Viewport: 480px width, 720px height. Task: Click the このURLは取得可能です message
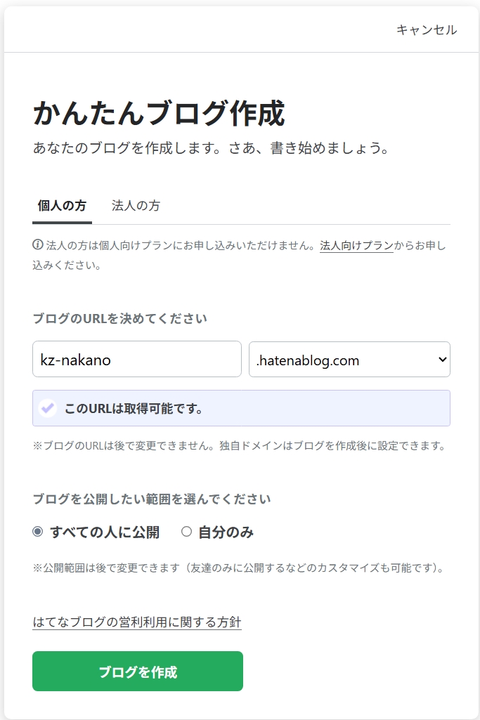134,408
